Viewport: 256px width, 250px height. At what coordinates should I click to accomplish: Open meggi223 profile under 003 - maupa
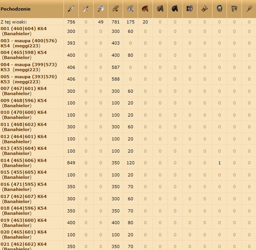click(x=26, y=46)
